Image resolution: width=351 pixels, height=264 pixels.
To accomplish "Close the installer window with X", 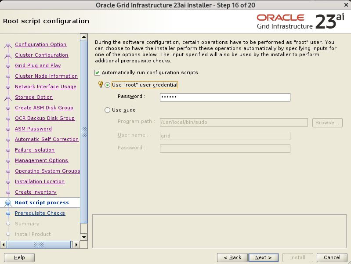I will coord(346,5).
